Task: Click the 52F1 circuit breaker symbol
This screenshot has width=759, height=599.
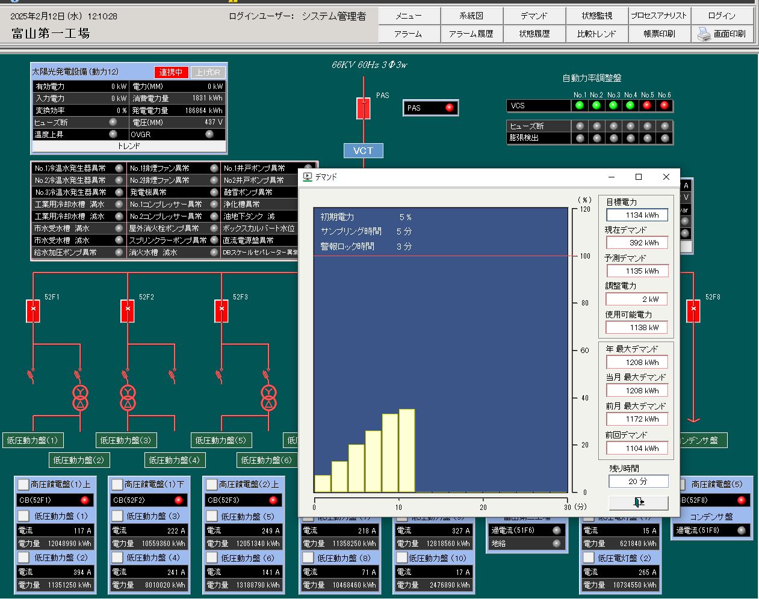Action: point(33,310)
